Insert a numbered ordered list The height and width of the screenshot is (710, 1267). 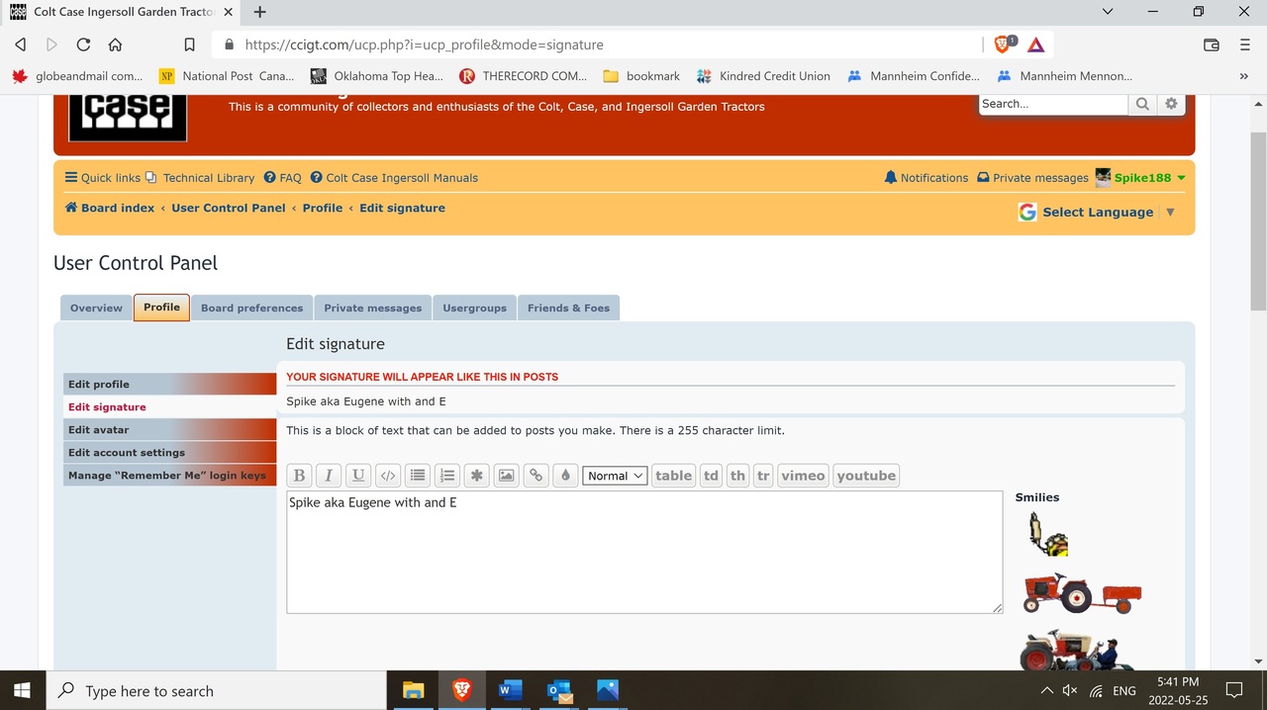pos(447,476)
